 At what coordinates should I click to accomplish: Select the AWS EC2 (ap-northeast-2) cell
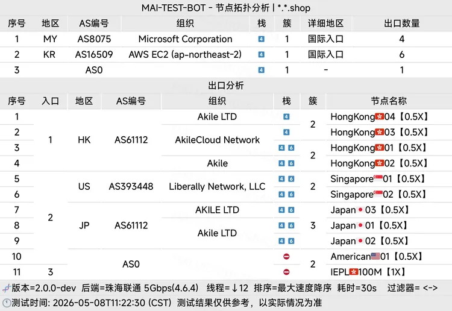[x=185, y=54]
